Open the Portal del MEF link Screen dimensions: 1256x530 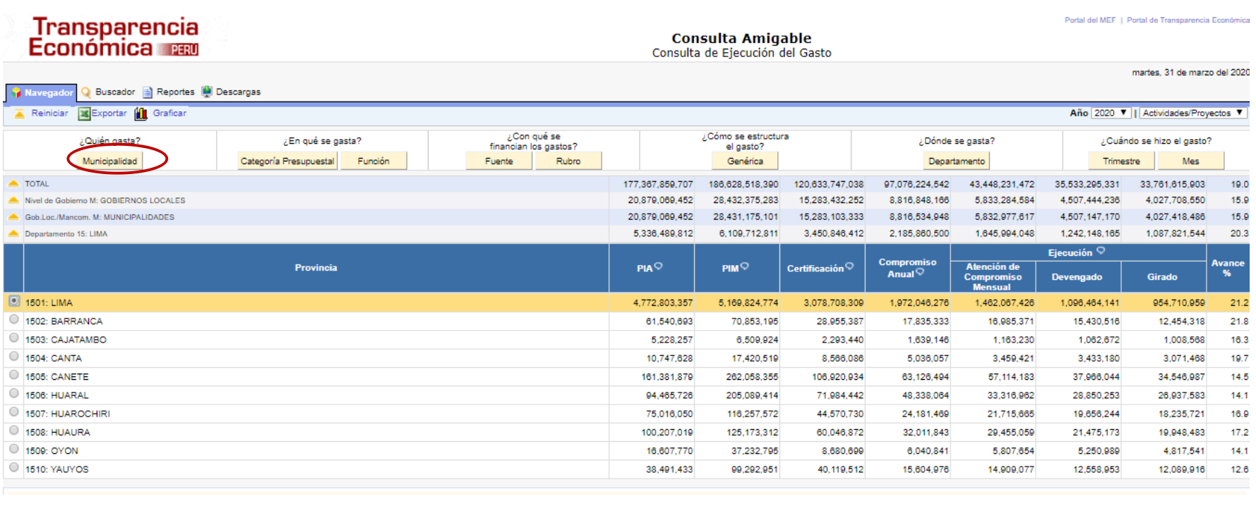tap(1089, 20)
